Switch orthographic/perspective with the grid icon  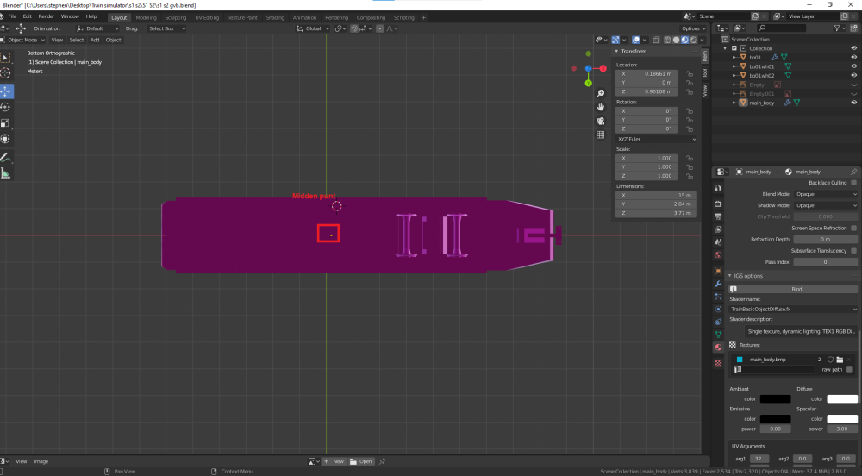[600, 135]
